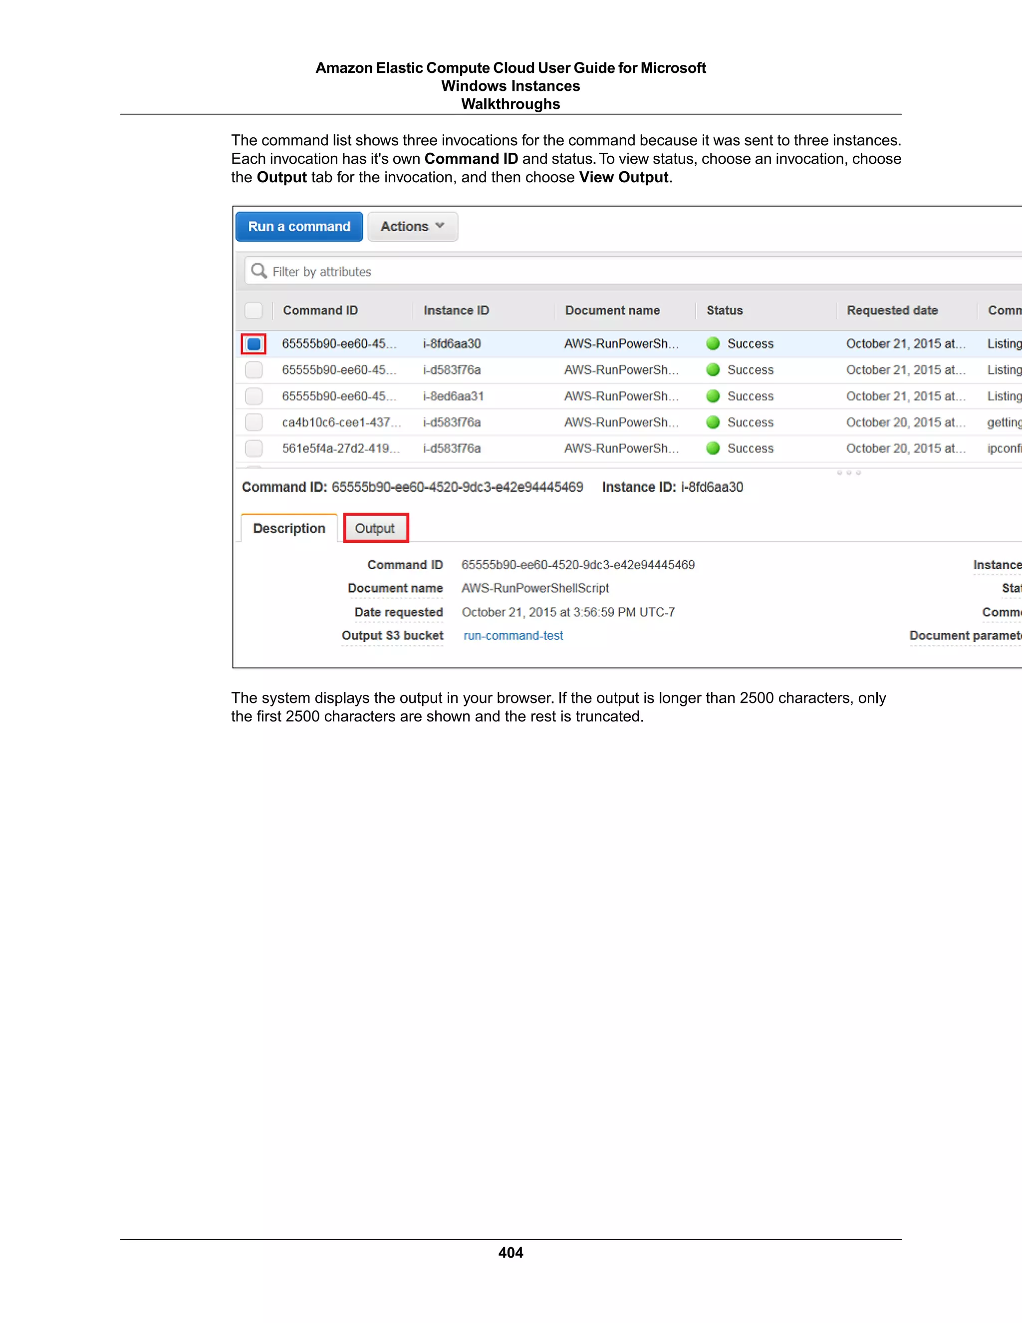Switch to the Output tab
The image size is (1022, 1323).
click(375, 528)
